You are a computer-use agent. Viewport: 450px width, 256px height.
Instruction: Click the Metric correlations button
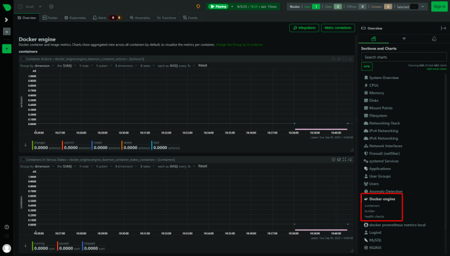pos(337,28)
